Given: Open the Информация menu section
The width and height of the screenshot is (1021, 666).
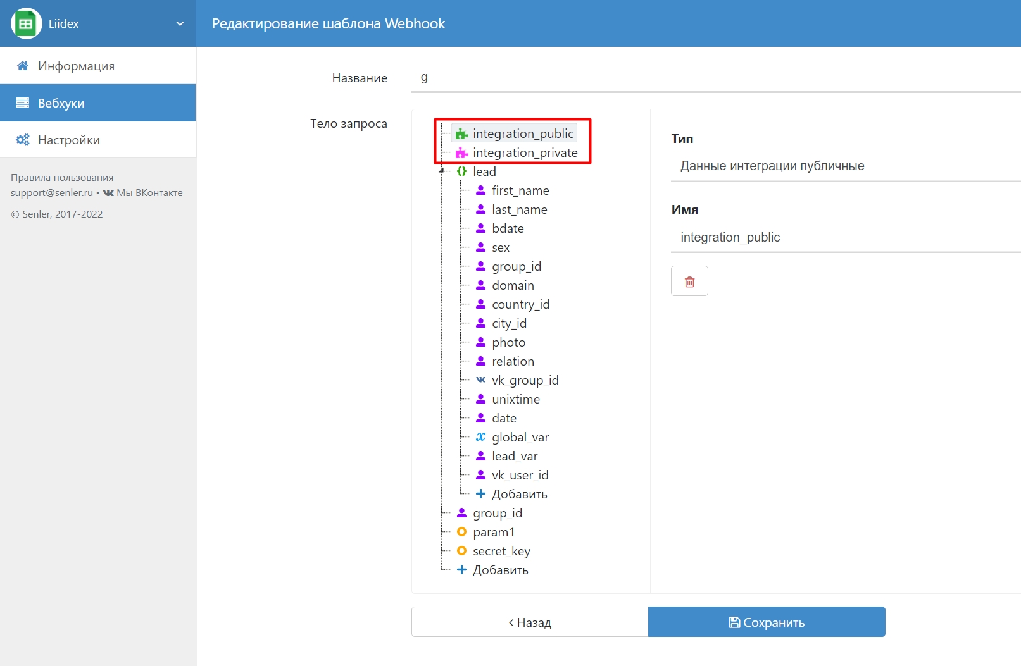Looking at the screenshot, I should (76, 66).
